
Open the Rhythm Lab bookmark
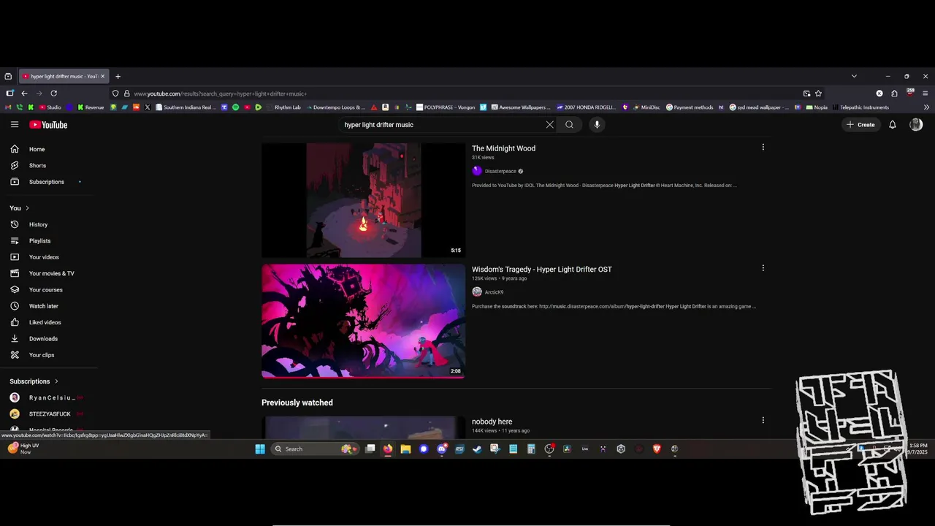coord(283,107)
